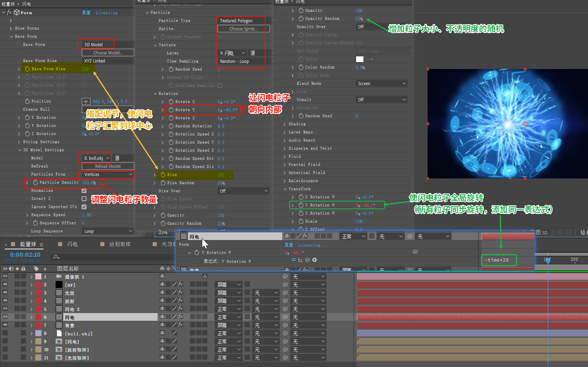
Task: Expand layer 4 放射 properties arrow
Action: pyautogui.click(x=31, y=301)
